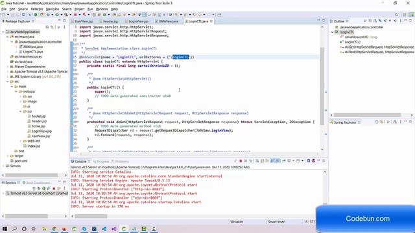Open File Explorer from taskbar

pos(44,228)
